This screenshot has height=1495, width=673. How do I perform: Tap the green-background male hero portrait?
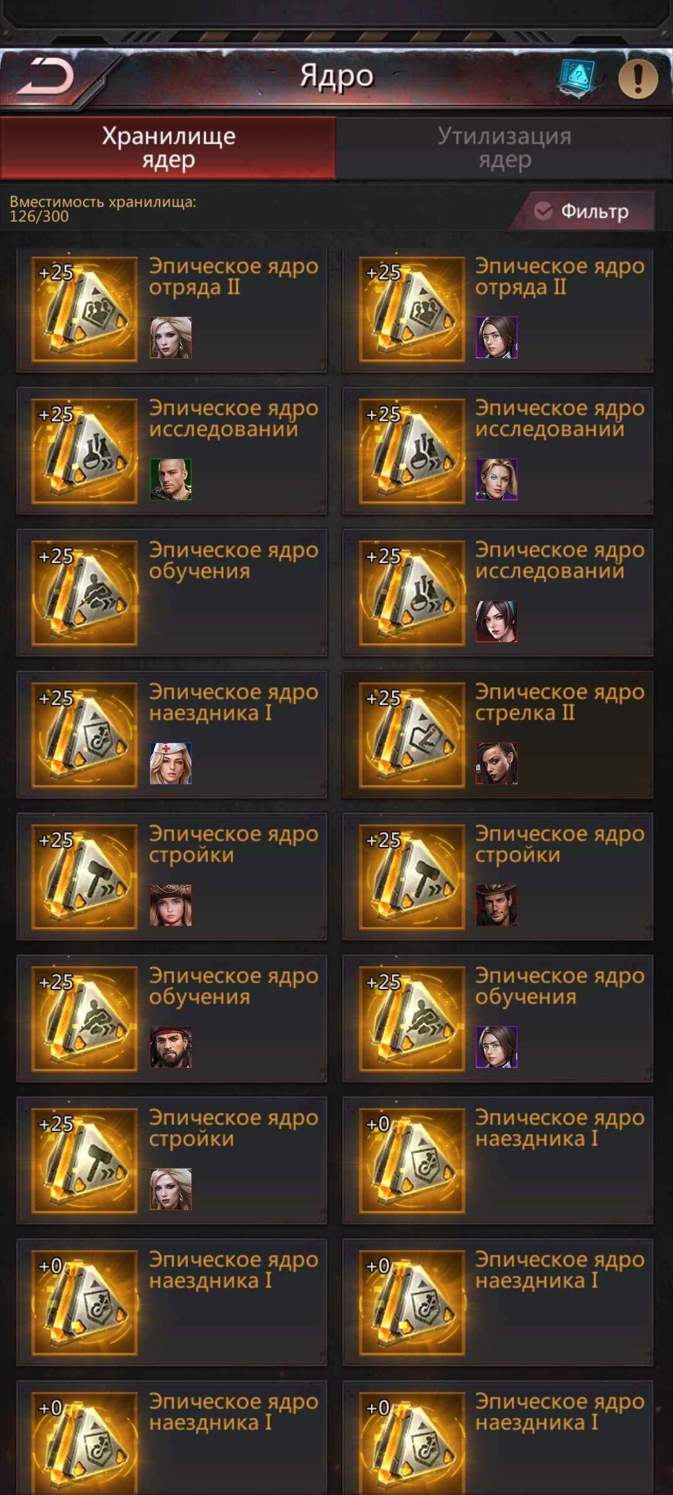click(171, 480)
